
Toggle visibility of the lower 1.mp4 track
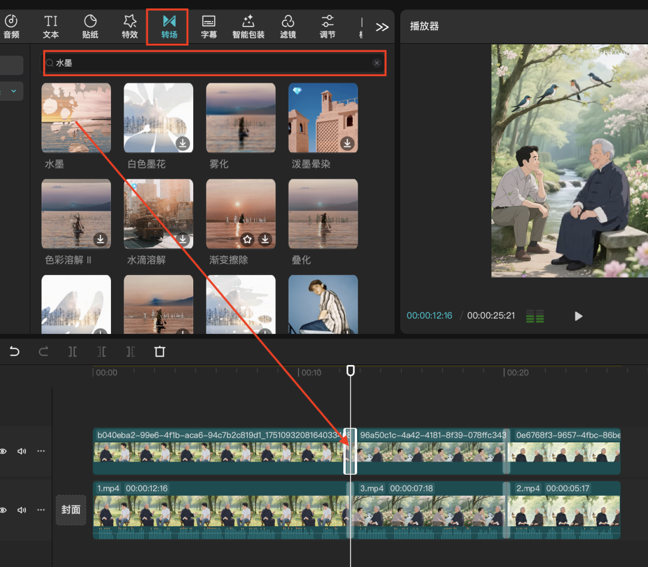[4, 510]
